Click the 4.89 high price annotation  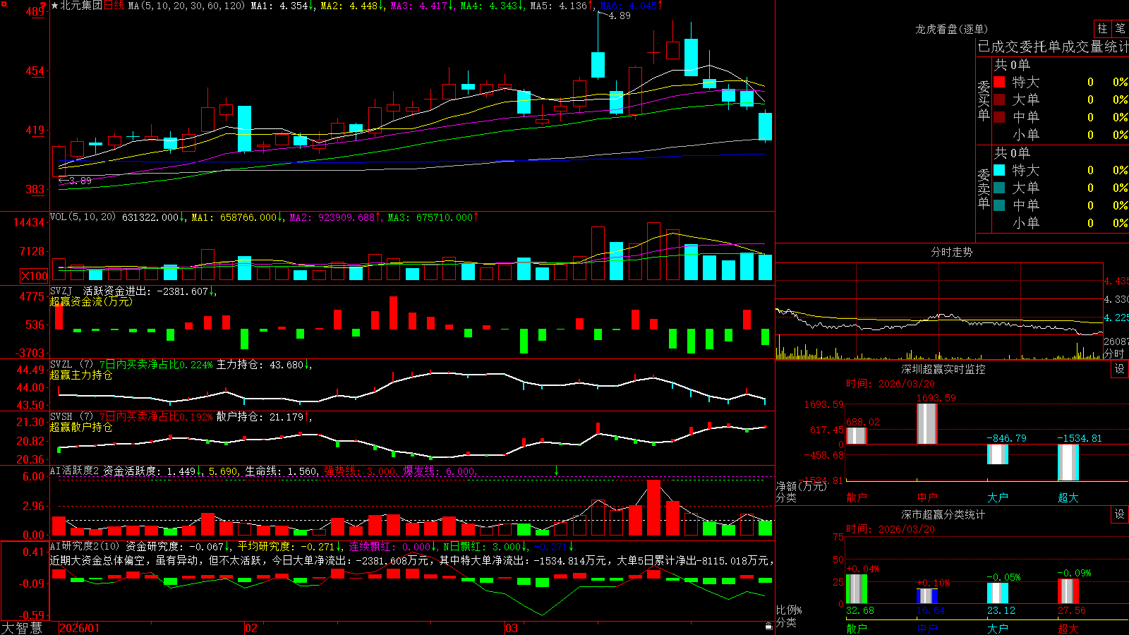(620, 16)
